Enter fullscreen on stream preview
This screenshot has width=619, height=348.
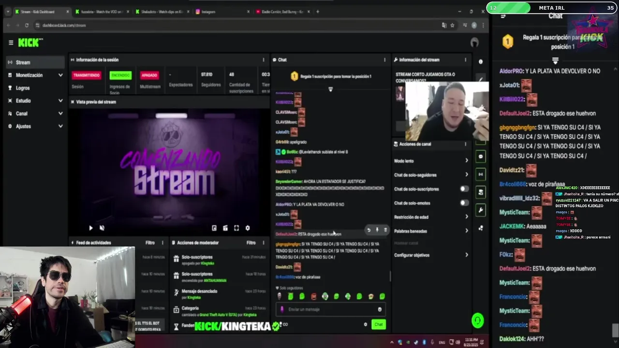[236, 228]
